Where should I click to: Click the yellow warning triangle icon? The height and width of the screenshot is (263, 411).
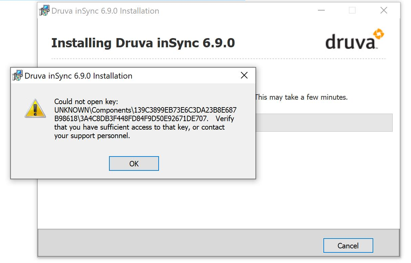tap(35, 109)
